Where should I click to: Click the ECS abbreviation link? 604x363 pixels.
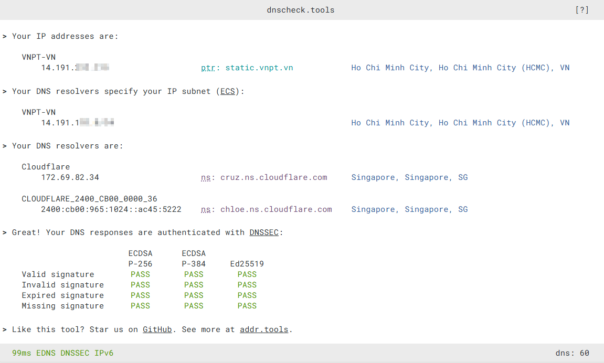point(228,91)
